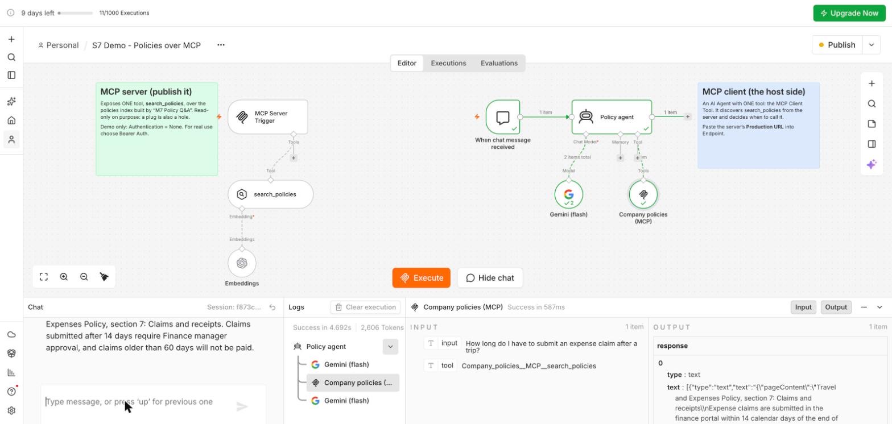
Task: Tidy up the workflow with the broom icon
Action: [104, 277]
